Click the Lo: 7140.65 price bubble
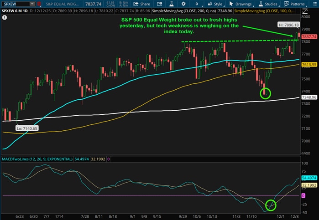 [27, 128]
